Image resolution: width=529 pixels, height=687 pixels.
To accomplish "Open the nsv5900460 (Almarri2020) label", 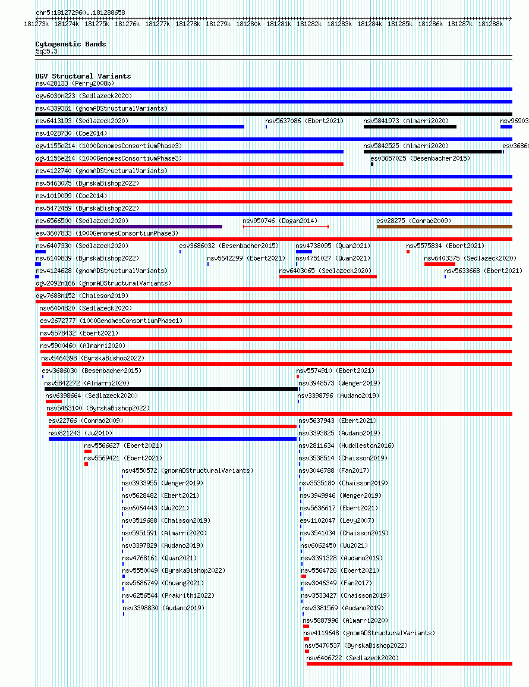I will tap(83, 346).
